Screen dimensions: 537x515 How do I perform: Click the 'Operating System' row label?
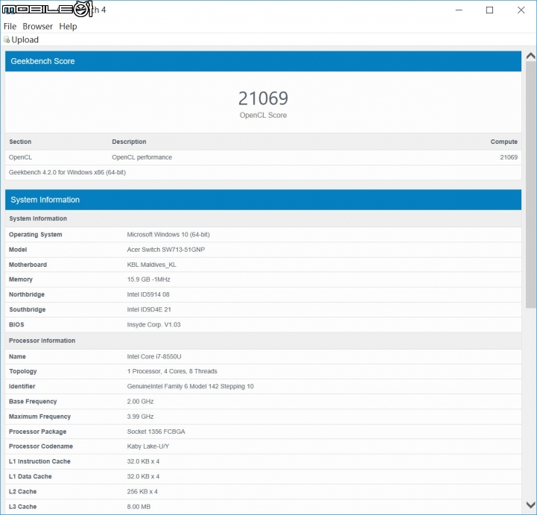pyautogui.click(x=36, y=235)
